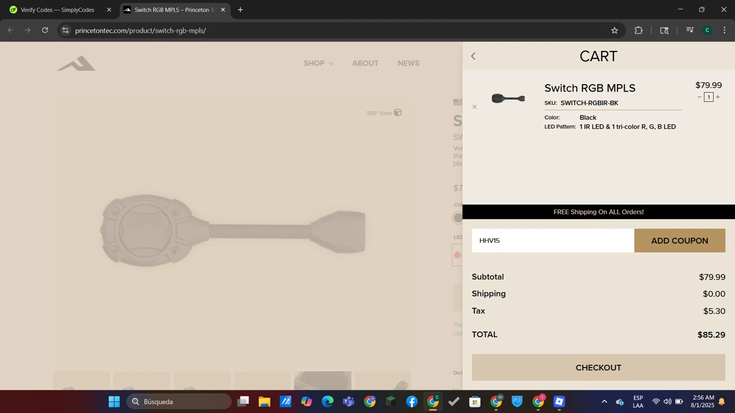This screenshot has height=413, width=735.
Task: Open File Explorer from taskbar
Action: tap(265, 402)
